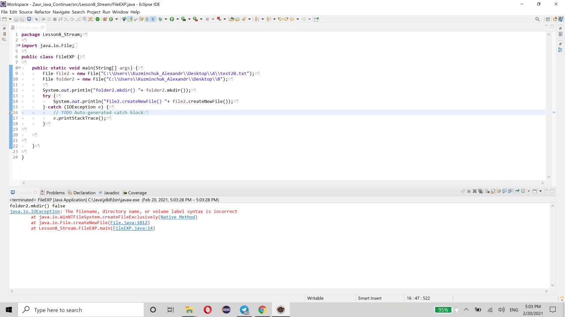Toggle Block Selection Mode icon

click(x=147, y=19)
